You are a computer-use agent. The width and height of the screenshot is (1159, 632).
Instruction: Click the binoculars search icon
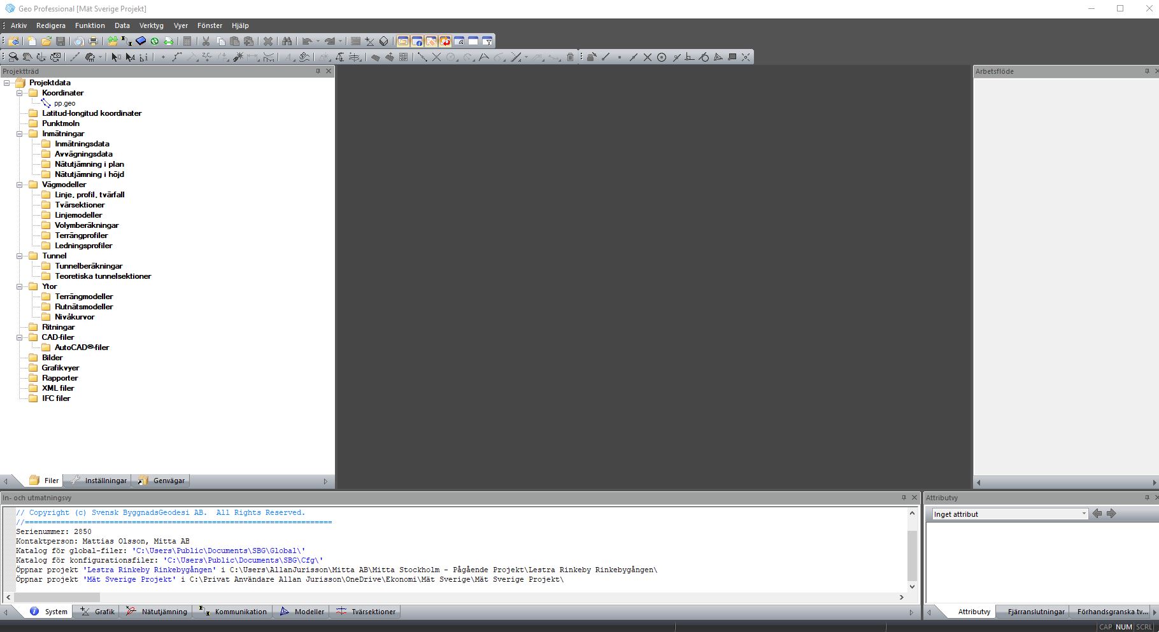pos(287,41)
